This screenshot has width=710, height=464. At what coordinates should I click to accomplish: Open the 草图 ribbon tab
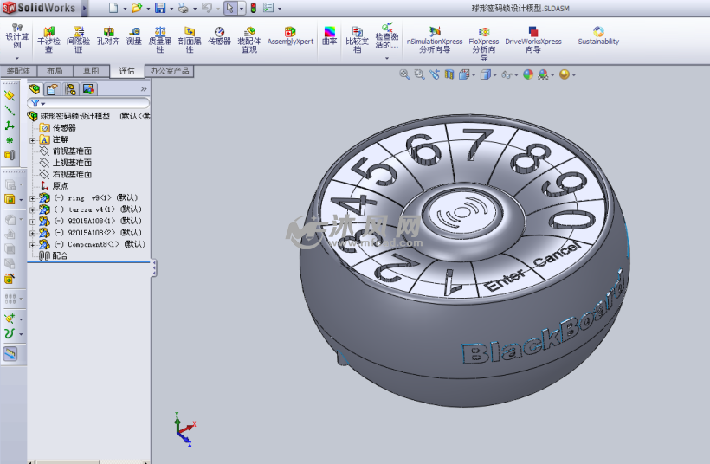91,71
